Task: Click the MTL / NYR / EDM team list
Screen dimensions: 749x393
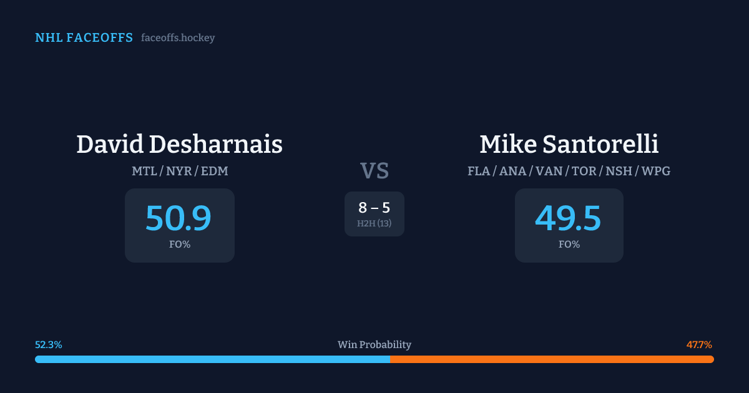Action: (179, 171)
